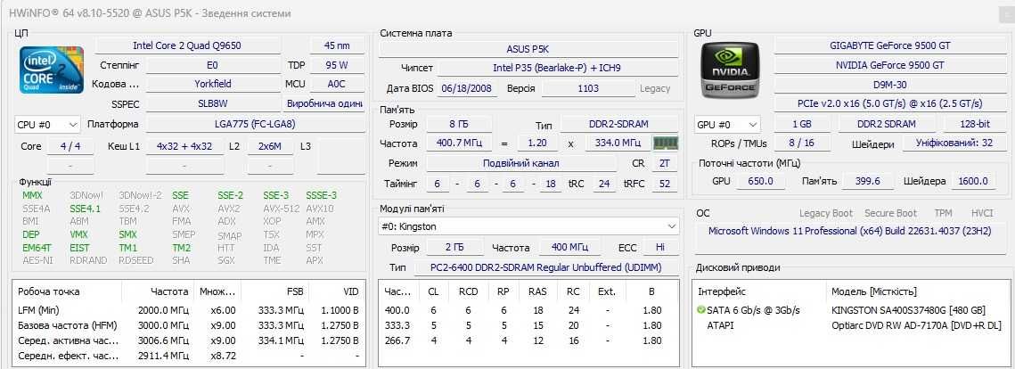Click the 2x6M L2 cache value

[x=270, y=146]
